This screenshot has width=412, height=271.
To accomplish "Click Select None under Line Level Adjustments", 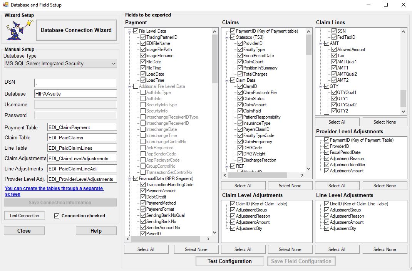I will click(385, 249).
